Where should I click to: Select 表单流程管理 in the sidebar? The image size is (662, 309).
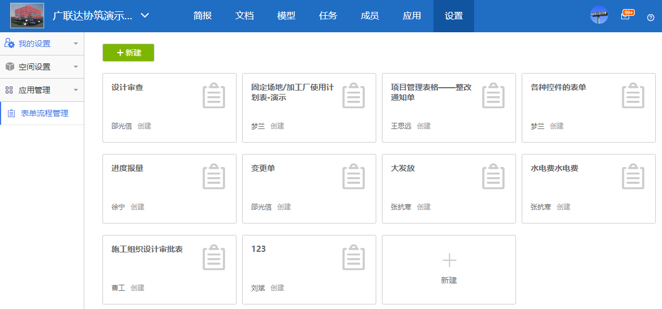click(x=45, y=113)
